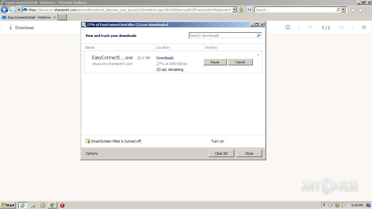Close the OneDrive file preview
Image resolution: width=372 pixels, height=209 pixels.
pos(364,27)
